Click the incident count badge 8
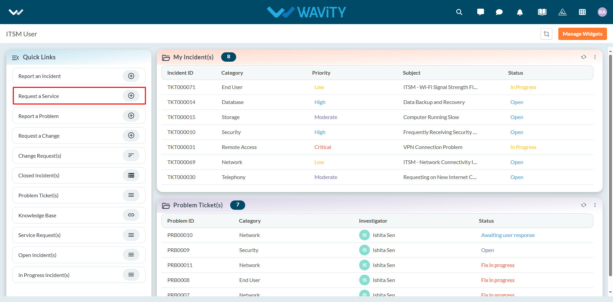The width and height of the screenshot is (613, 302). click(228, 57)
